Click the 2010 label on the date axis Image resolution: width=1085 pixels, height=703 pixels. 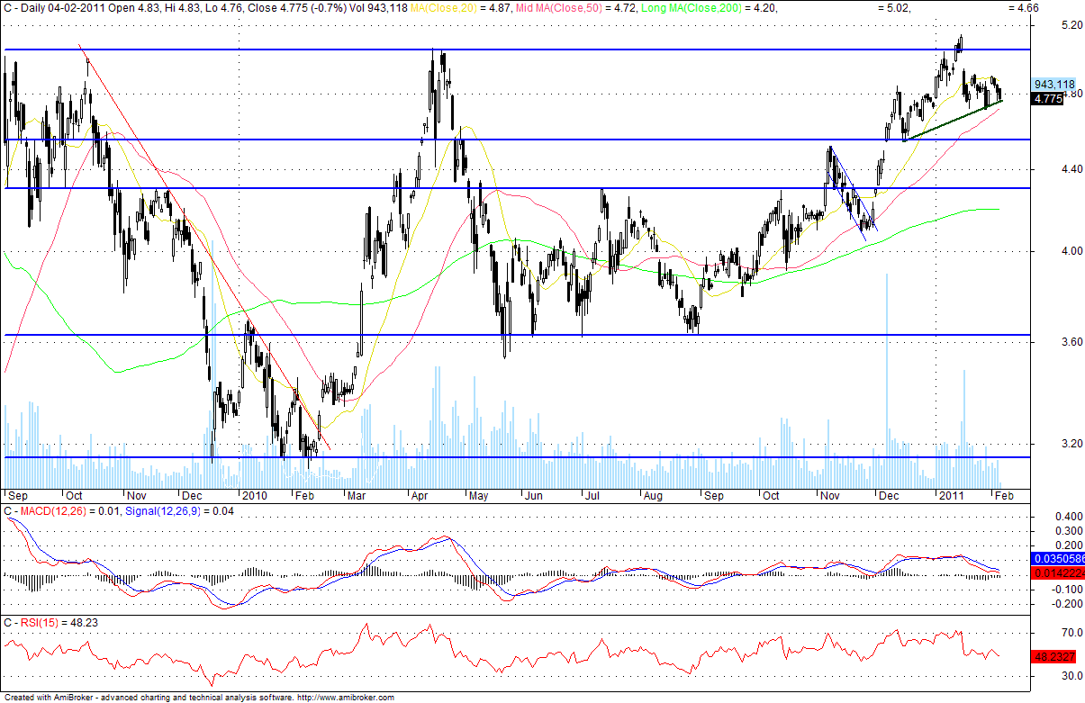[255, 495]
